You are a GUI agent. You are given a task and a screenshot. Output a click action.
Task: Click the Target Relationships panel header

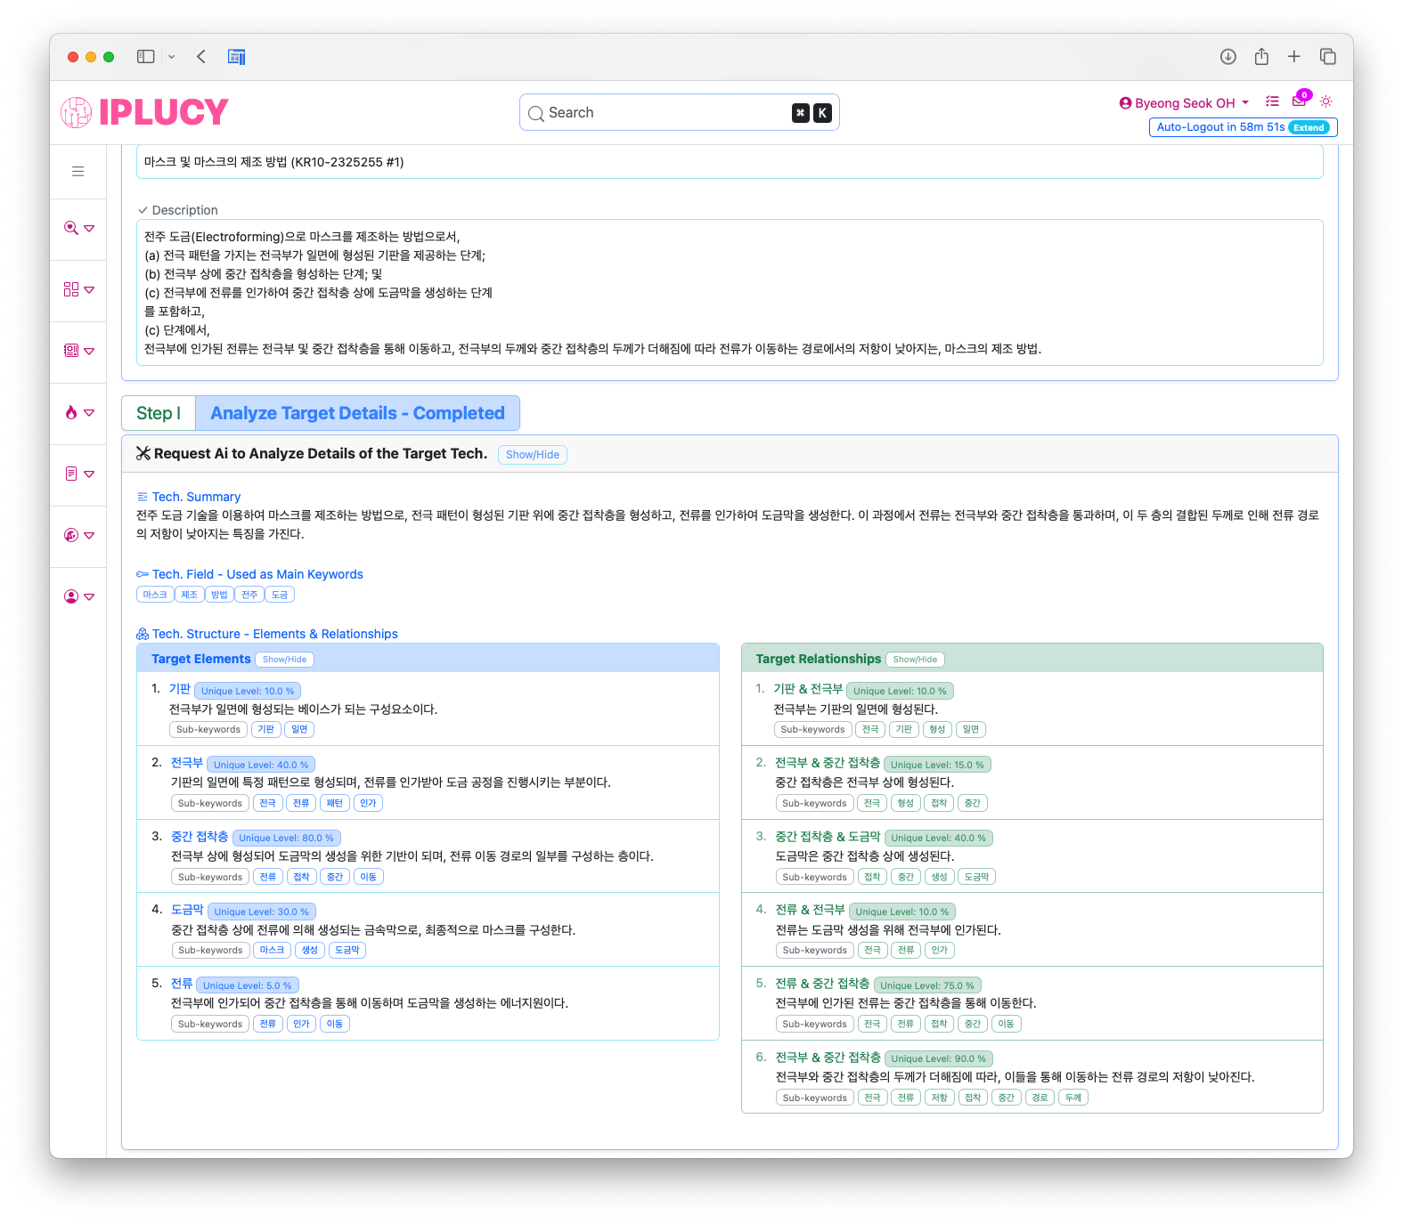pyautogui.click(x=1032, y=659)
